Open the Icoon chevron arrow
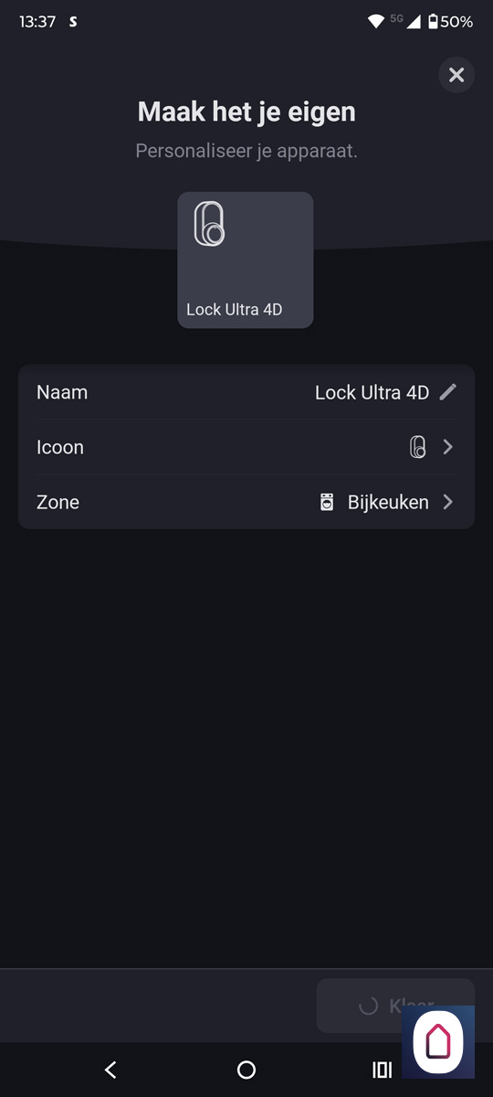Screen dimensions: 493x1097 pos(447,447)
